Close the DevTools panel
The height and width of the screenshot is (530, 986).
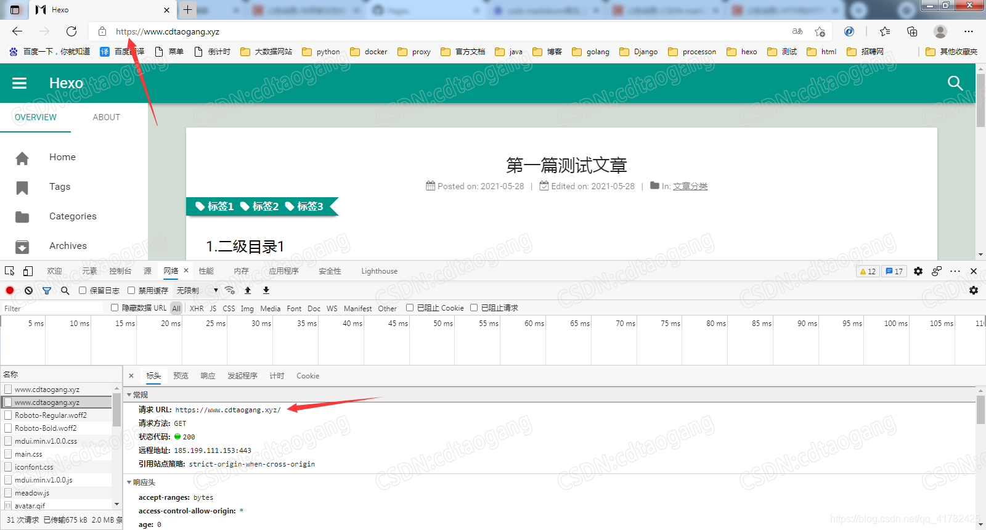coord(974,271)
